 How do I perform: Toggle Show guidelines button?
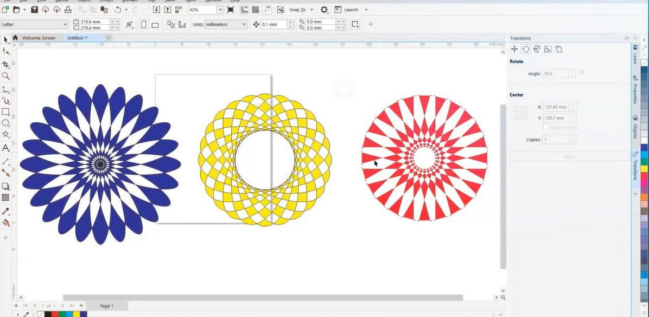267,10
